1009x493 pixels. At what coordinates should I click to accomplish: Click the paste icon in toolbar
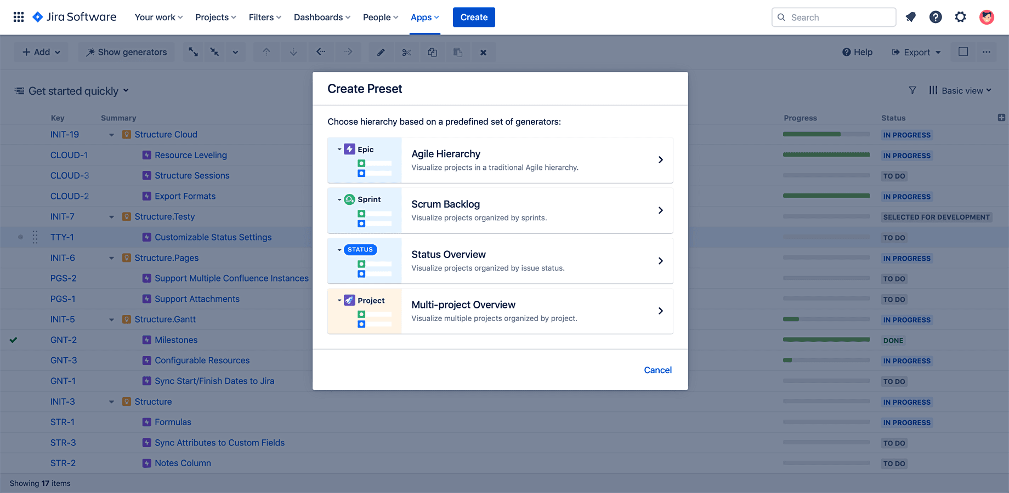[x=458, y=52]
